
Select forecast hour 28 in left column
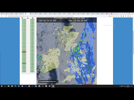(x=24, y=57)
